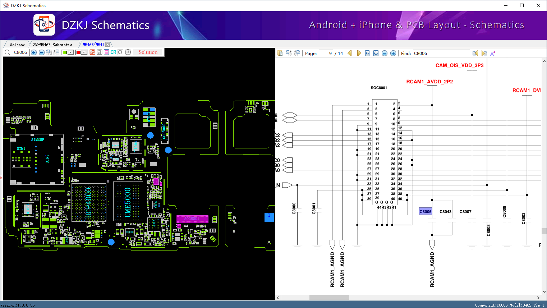Viewport: 547px width, 308px height.
Task: Zoom in on the PCB layout view
Action: (34, 52)
